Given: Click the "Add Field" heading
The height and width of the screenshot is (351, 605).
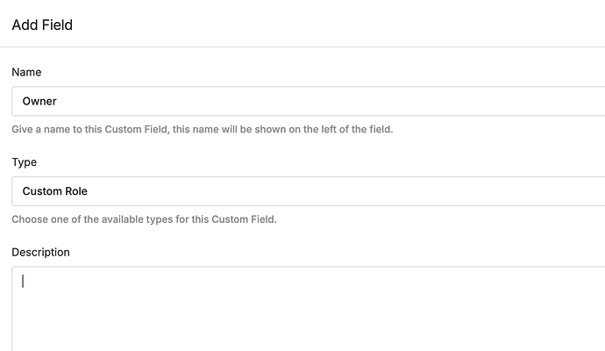Looking at the screenshot, I should click(42, 25).
